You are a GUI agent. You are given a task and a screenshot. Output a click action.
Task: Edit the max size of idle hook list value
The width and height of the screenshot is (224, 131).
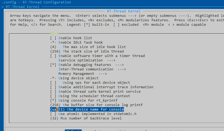88,47
